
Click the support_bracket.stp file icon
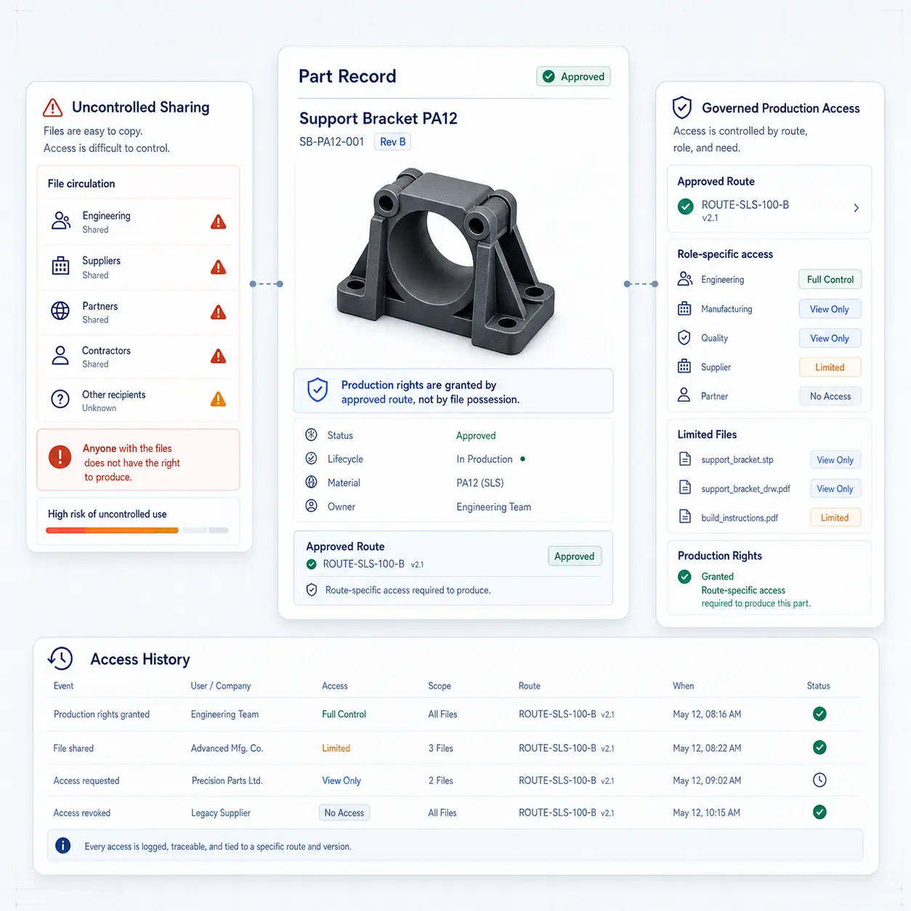coord(684,458)
